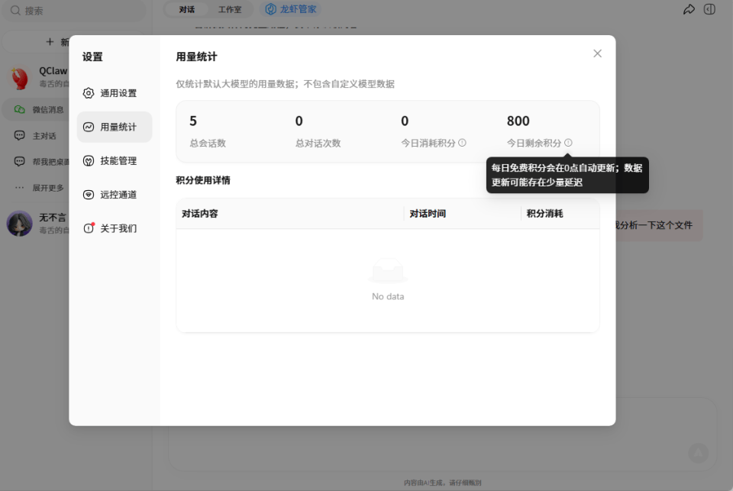Click the share arrow icon top right
The height and width of the screenshot is (491, 733).
pos(689,9)
